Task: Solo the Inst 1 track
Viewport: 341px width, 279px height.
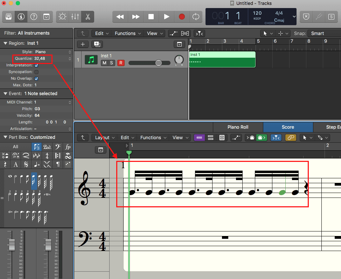Action: 111,63
